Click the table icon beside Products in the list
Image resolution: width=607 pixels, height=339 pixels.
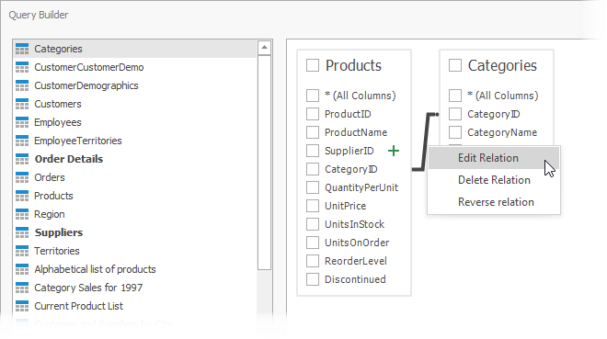(x=22, y=196)
